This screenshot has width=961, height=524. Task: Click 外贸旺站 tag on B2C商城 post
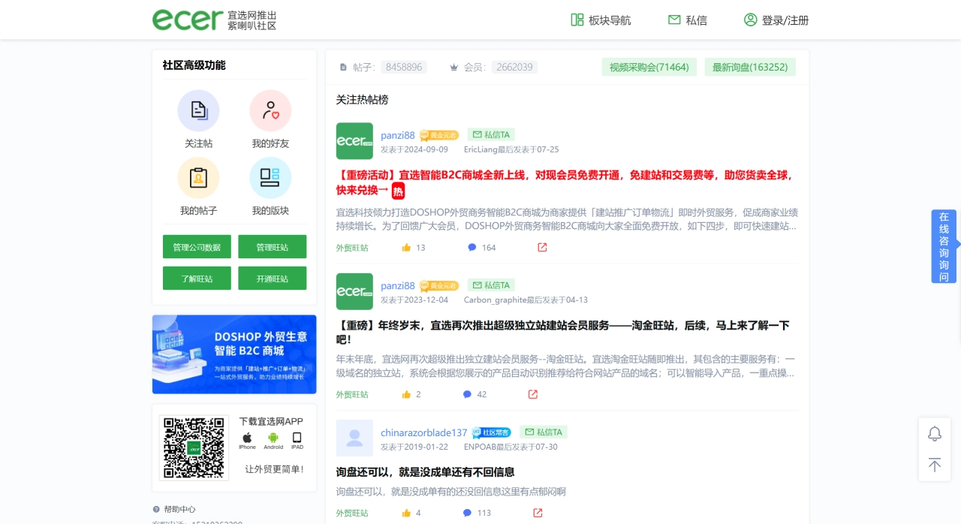(x=352, y=248)
